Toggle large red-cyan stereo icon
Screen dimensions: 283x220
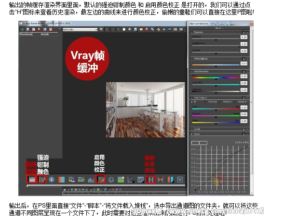click(x=170, y=180)
